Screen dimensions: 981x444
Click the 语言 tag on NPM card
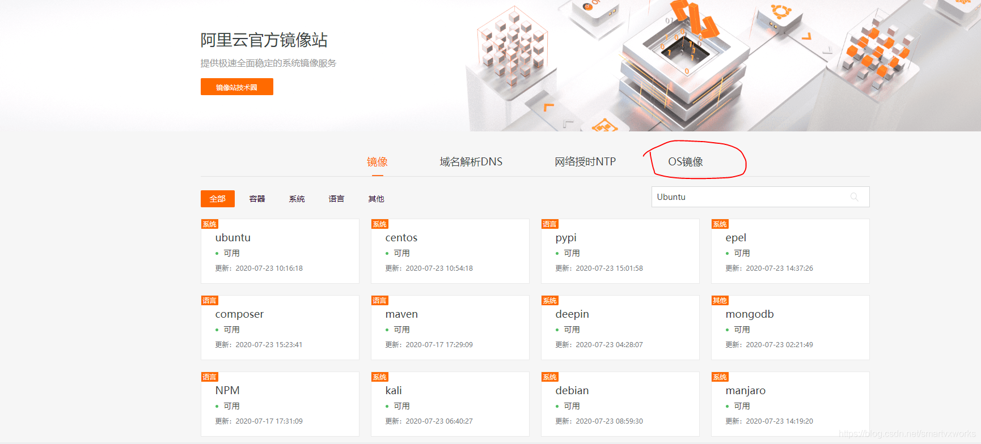coord(210,377)
